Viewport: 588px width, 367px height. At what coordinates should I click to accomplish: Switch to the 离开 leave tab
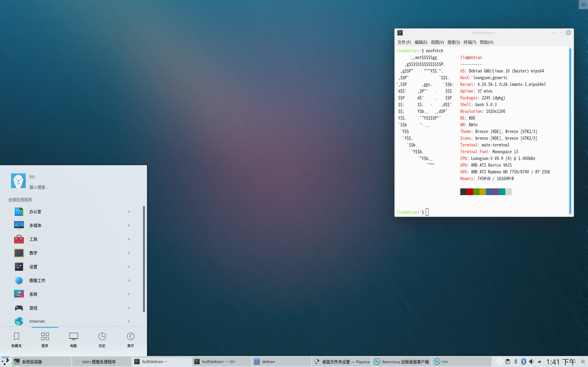click(x=130, y=339)
